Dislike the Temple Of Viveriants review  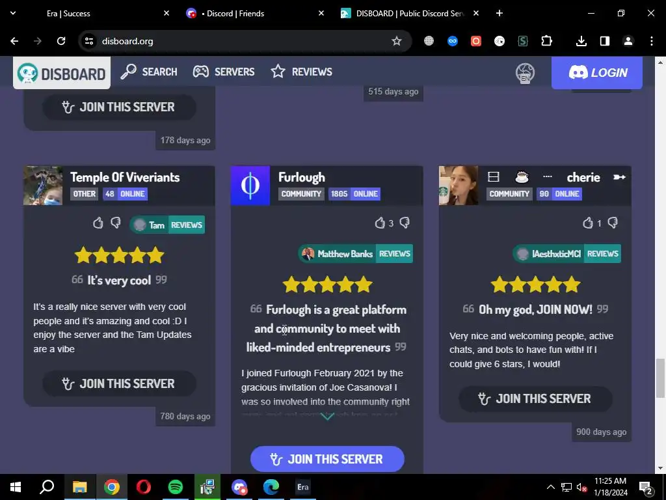point(116,223)
